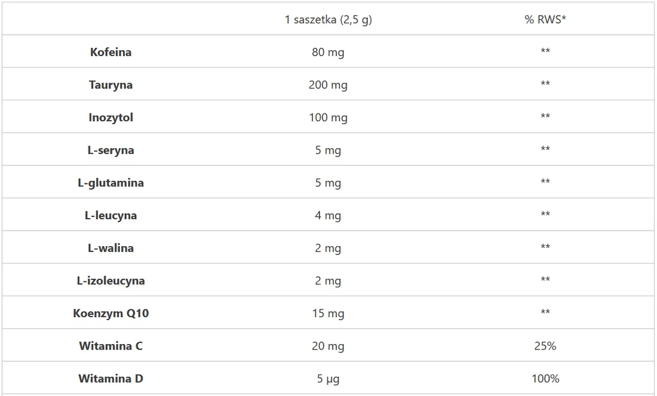Select the 80 mg caffeine amount
This screenshot has width=657, height=396.
point(328,53)
